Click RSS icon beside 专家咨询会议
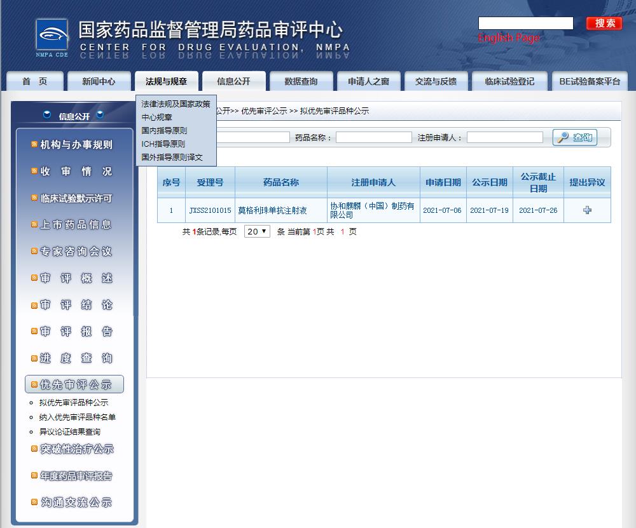Screen dimensions: 636x528 (x=34, y=251)
